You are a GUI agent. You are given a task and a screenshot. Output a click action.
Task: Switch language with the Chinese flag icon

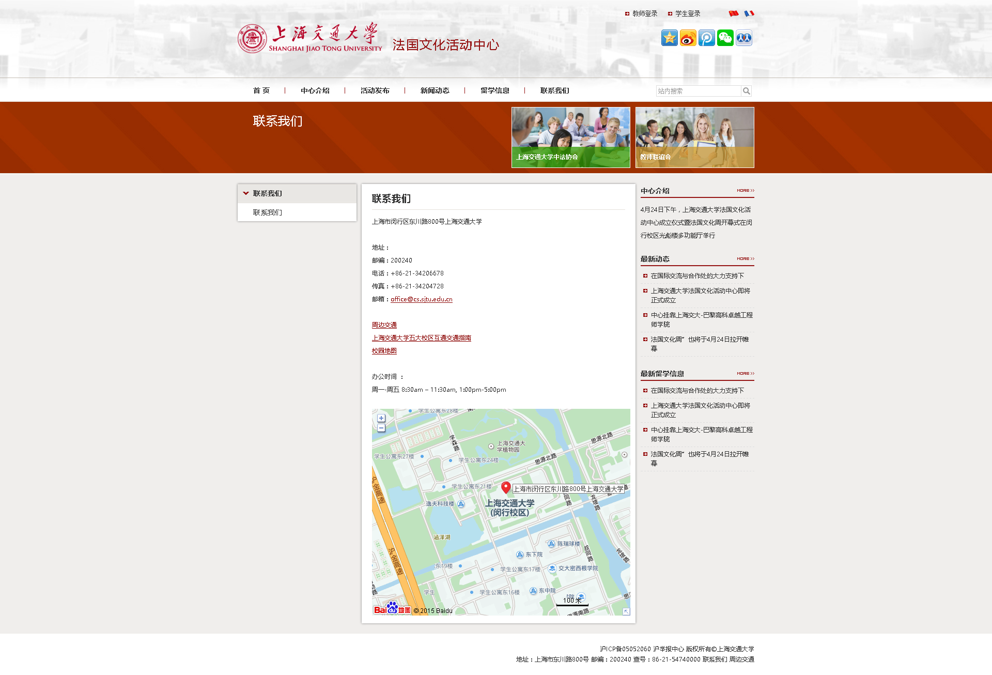coord(733,13)
